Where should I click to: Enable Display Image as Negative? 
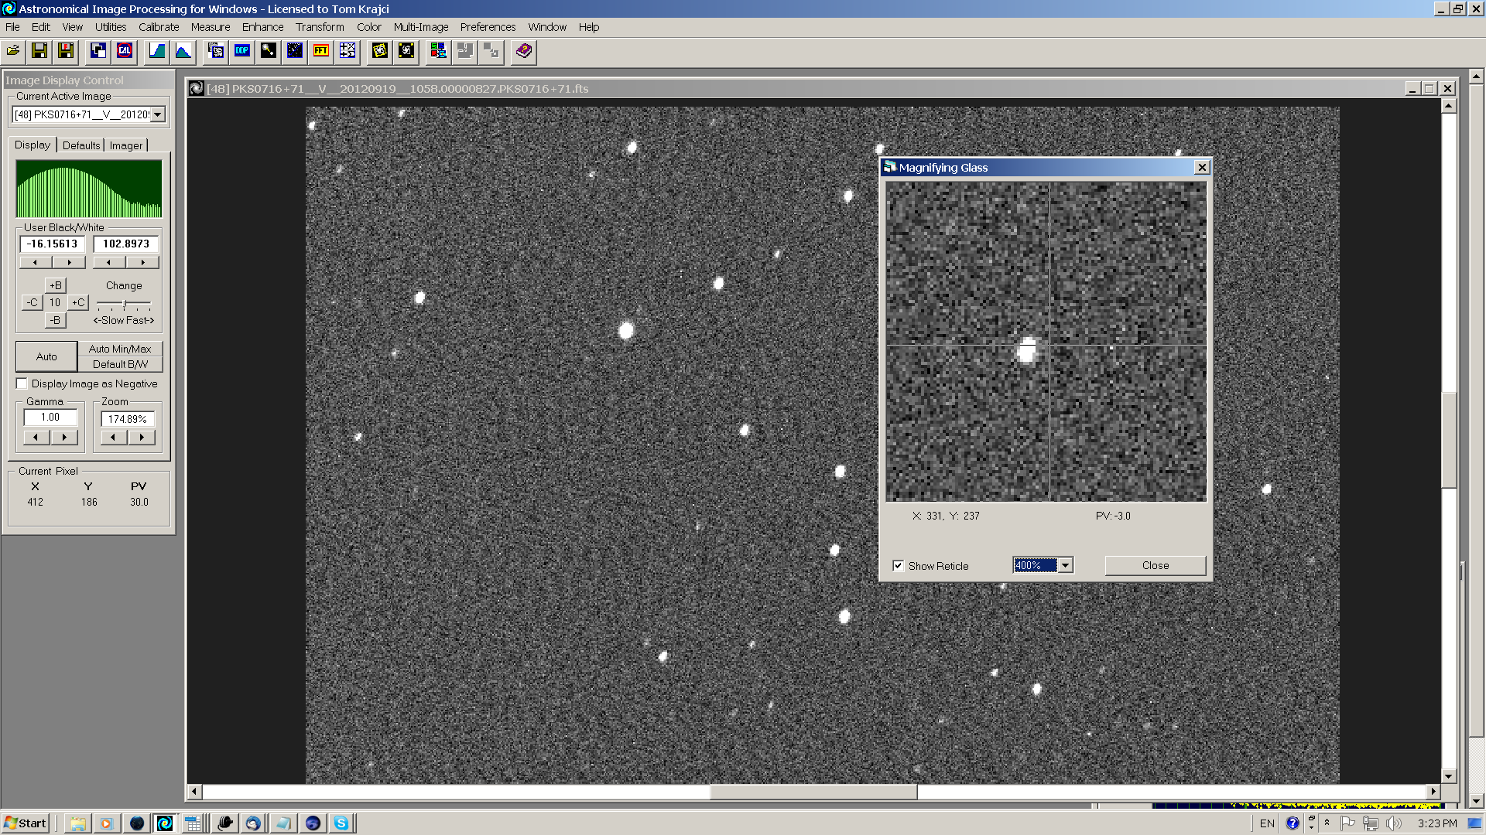(x=22, y=383)
